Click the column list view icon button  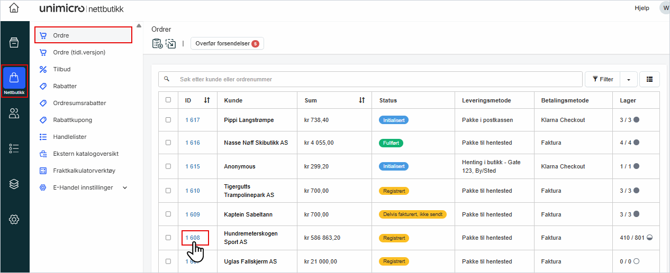click(649, 79)
